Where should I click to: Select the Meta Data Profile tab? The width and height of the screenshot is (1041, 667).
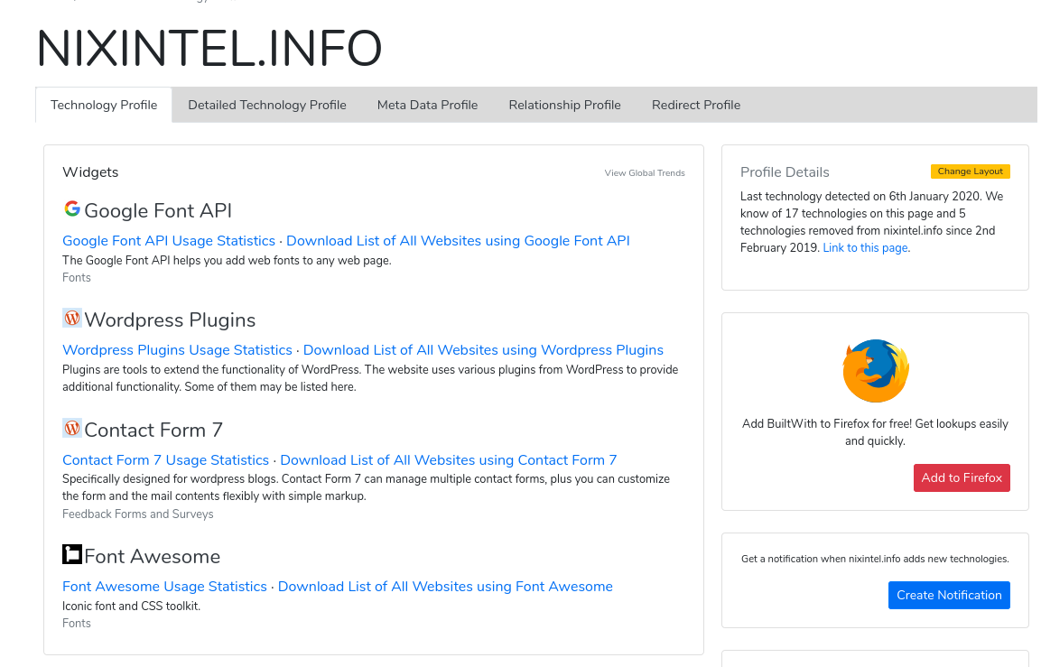[x=427, y=105]
